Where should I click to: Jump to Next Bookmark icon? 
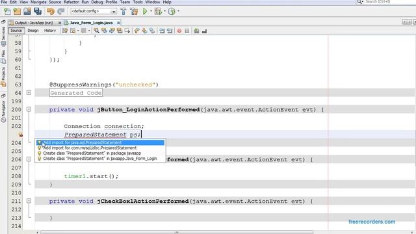pos(144,31)
